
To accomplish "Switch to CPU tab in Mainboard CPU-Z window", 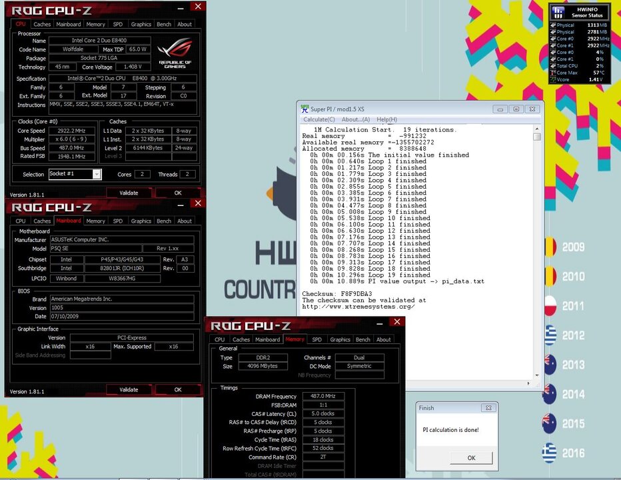I will [21, 221].
